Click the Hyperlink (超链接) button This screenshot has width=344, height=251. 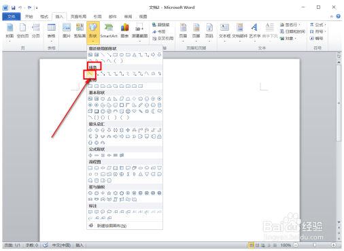161,24
